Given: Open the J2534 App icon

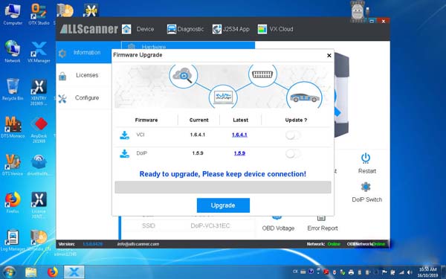Looking at the screenshot, I should (217, 29).
